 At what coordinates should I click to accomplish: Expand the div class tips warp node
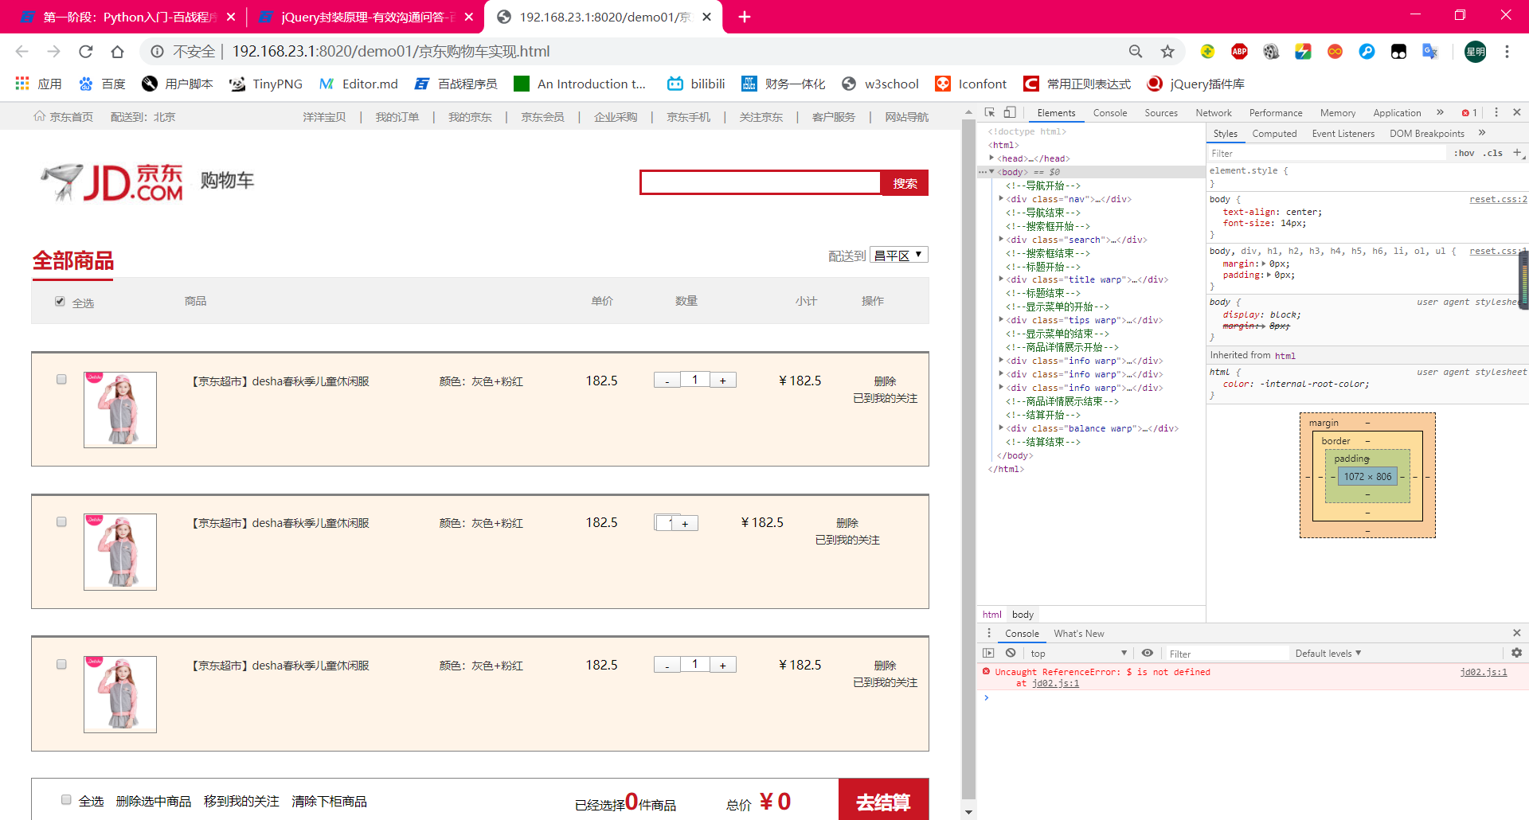point(1001,320)
